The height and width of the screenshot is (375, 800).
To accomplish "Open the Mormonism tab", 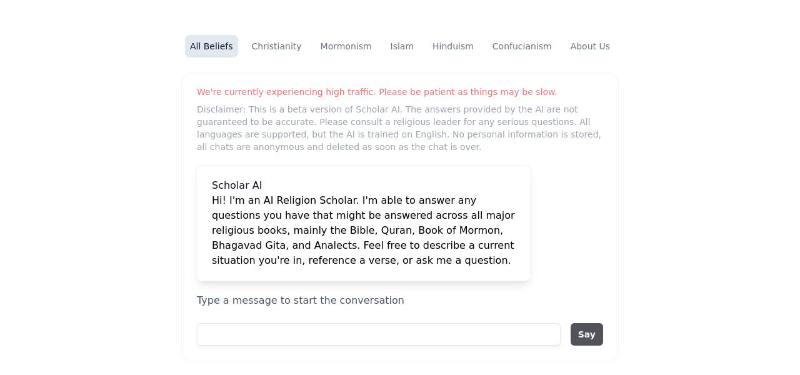I will click(x=346, y=46).
